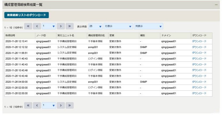Viewport: 222px width, 115px height.
Task: Click システム設定情報 in the 04:00:00 row
Action: (x=67, y=82)
